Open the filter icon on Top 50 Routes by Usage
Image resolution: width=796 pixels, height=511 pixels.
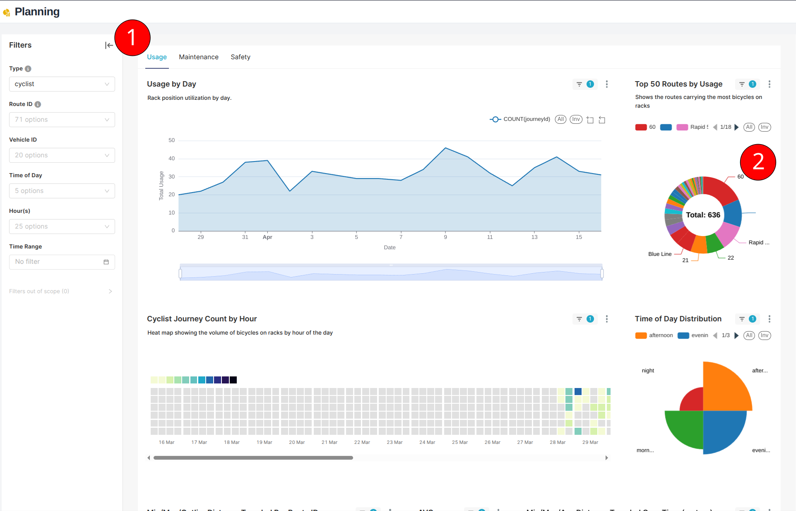coord(742,84)
